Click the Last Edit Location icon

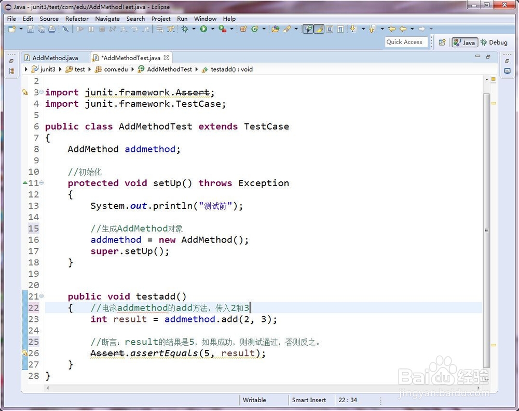point(392,29)
